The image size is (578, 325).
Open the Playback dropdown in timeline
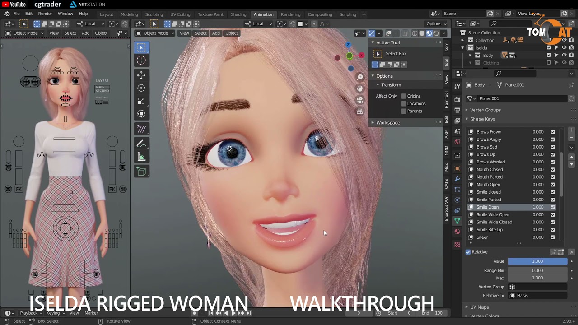point(31,313)
